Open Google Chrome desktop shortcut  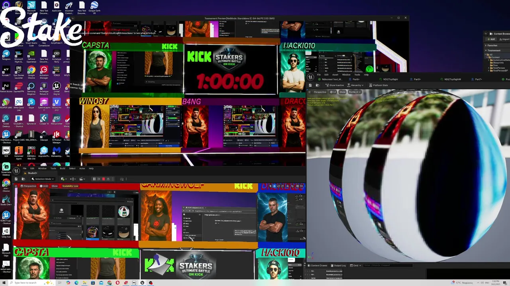(31, 71)
